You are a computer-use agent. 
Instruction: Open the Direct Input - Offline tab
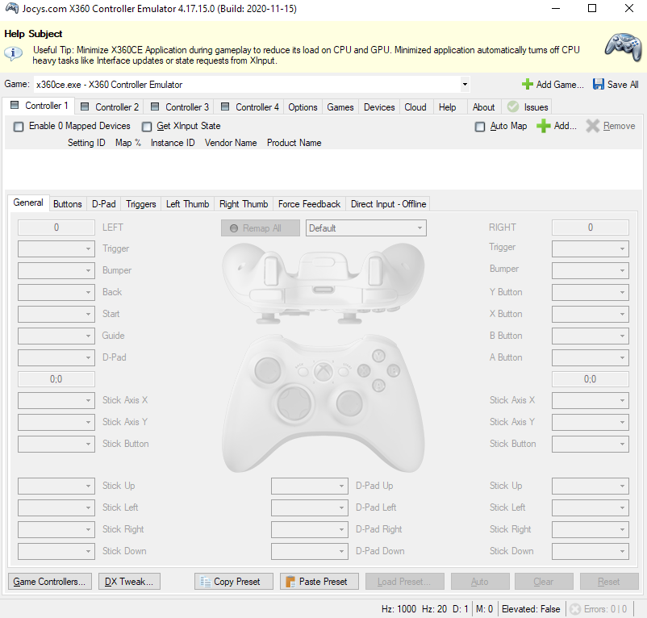coord(388,204)
